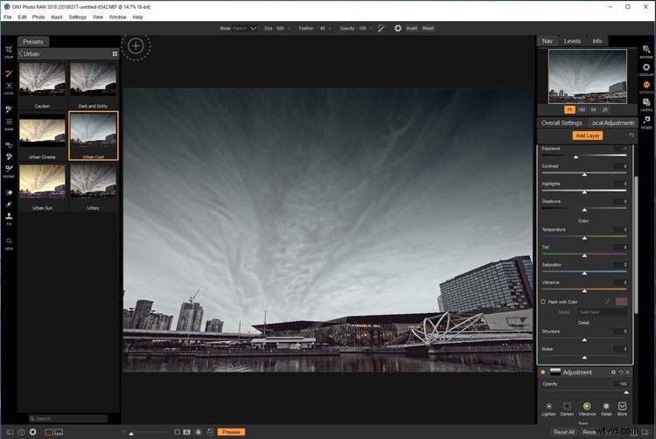Select the Crop tool
This screenshot has width=656, height=439.
[x=9, y=52]
